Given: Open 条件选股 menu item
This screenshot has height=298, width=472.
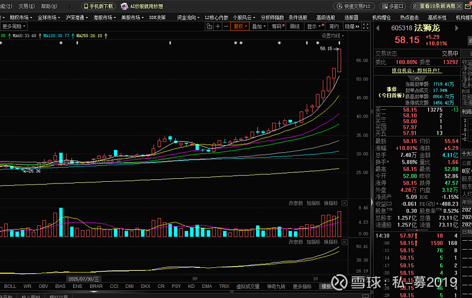Looking at the screenshot, I should (298, 18).
